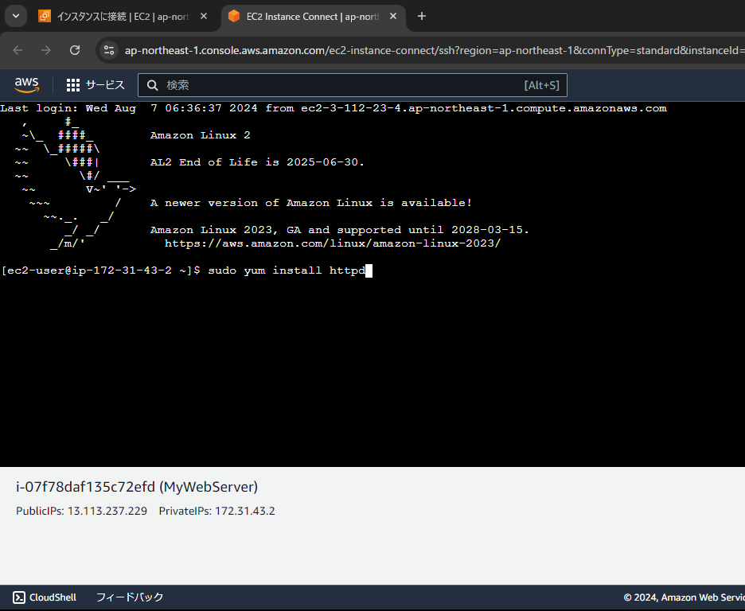Reload the current page
The height and width of the screenshot is (611, 745).
coord(75,50)
